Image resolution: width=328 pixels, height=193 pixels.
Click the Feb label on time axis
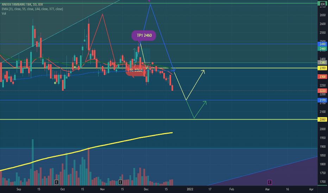pyautogui.click(x=232, y=189)
